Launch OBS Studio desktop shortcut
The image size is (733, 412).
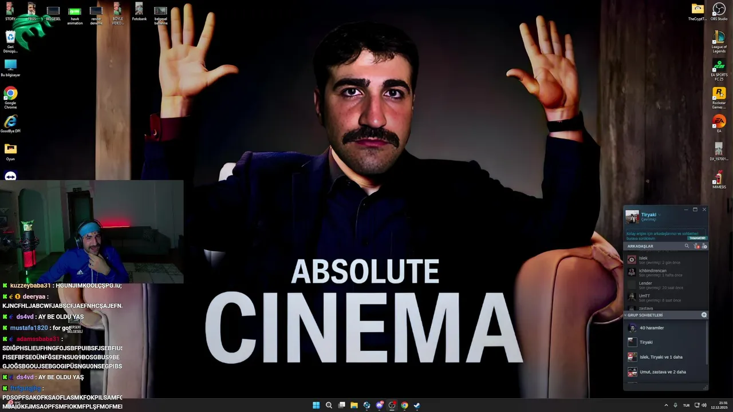[719, 12]
